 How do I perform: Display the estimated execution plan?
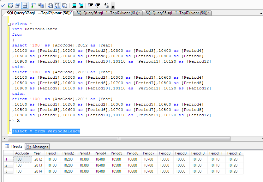[x=10, y=5]
